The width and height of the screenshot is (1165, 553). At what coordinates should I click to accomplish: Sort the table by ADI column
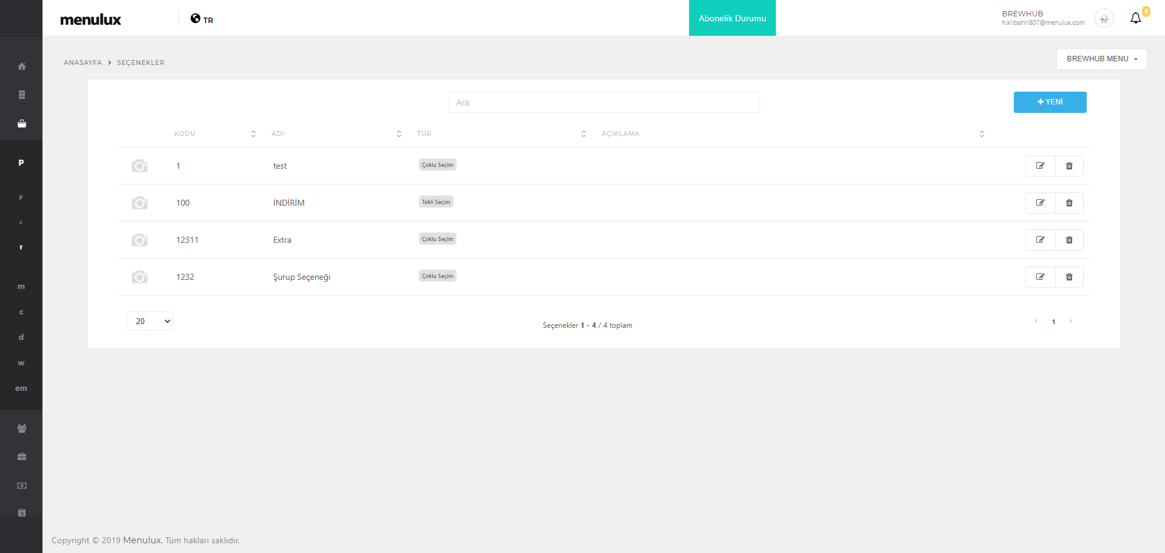[399, 134]
